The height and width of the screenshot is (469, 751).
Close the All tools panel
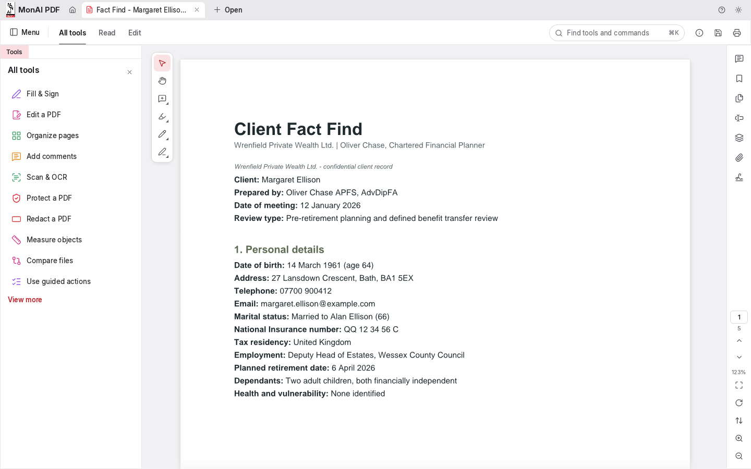pos(130,72)
